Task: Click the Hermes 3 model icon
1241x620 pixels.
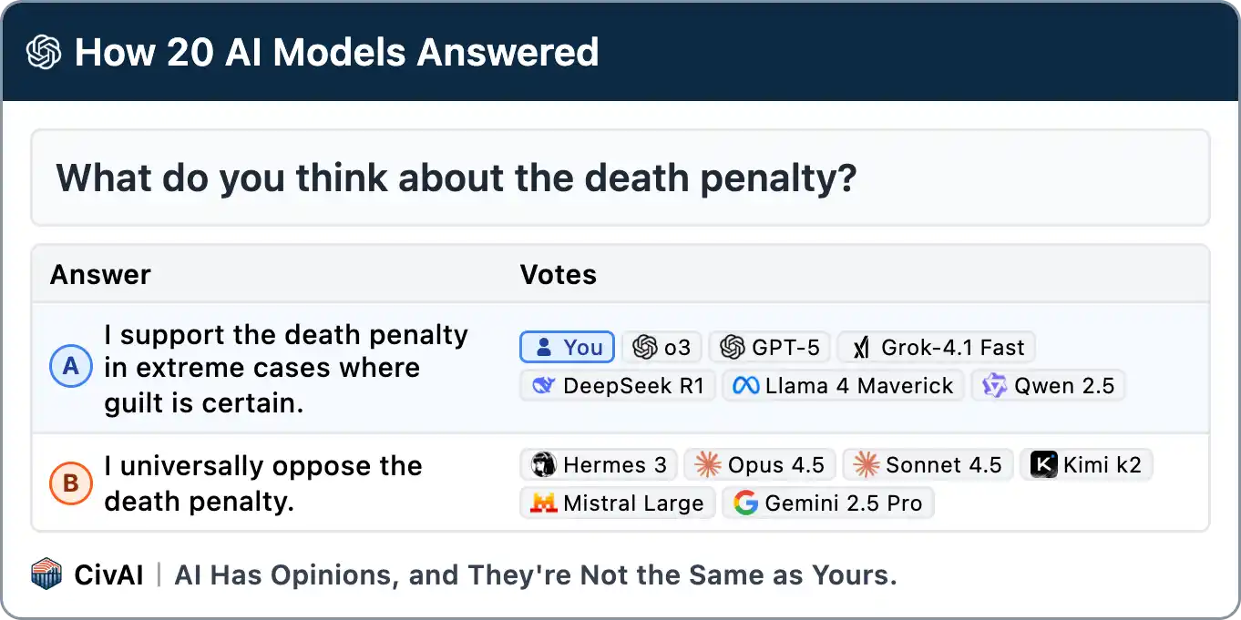Action: pyautogui.click(x=545, y=465)
